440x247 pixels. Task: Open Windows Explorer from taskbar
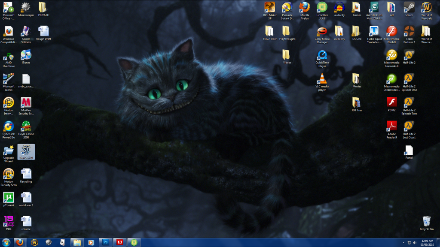(x=77, y=242)
